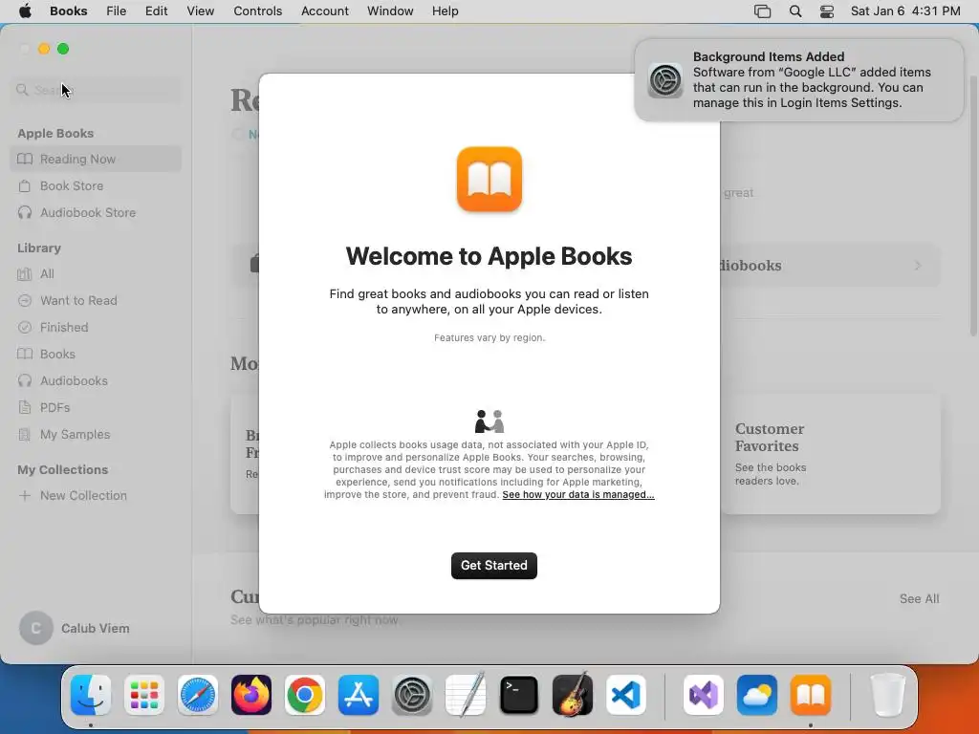Open Finished list in Library
Screen dimensions: 979x734
pyautogui.click(x=96, y=328)
